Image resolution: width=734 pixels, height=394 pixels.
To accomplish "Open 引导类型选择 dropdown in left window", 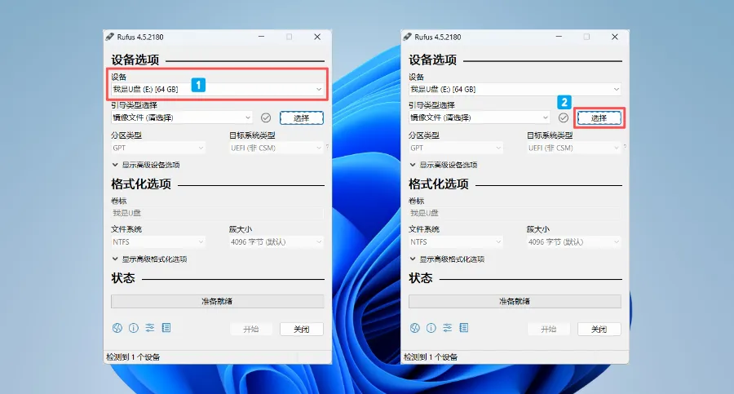I will point(182,117).
